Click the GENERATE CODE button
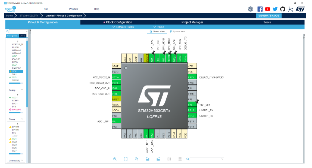Image resolution: width=312 pixels, height=168 pixels. 269,15
